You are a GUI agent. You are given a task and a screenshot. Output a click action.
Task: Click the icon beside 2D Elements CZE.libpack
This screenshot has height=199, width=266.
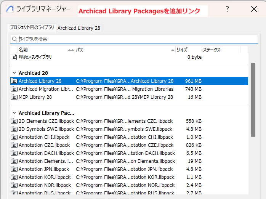click(x=14, y=121)
